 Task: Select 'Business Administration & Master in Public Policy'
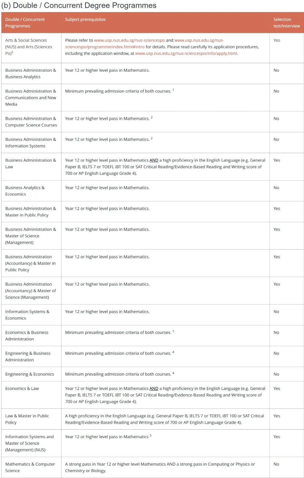coord(30,212)
